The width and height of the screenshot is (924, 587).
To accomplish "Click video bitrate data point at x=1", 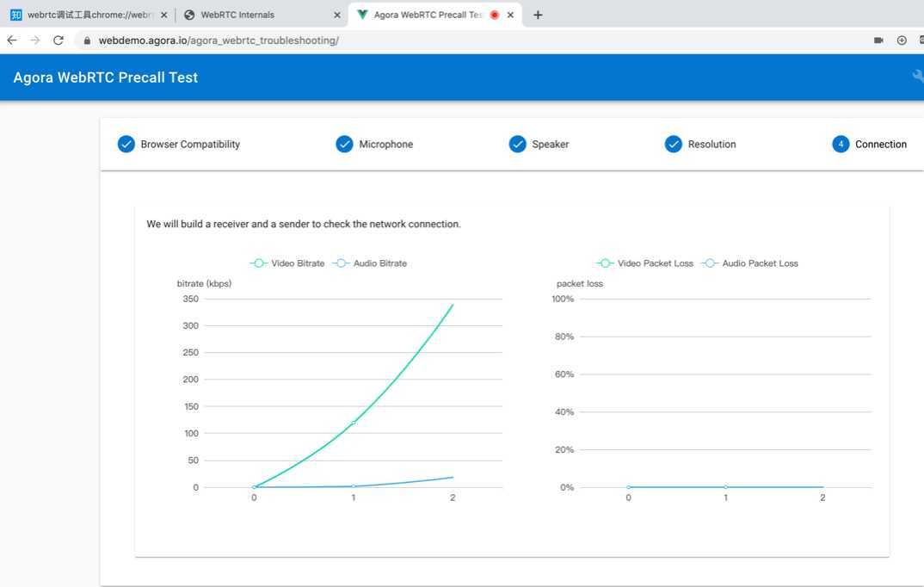I will (x=354, y=423).
